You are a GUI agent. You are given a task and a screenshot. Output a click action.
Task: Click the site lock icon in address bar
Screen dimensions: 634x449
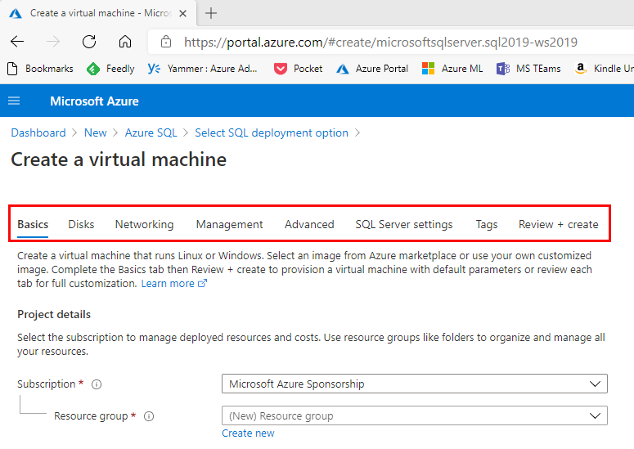[166, 42]
